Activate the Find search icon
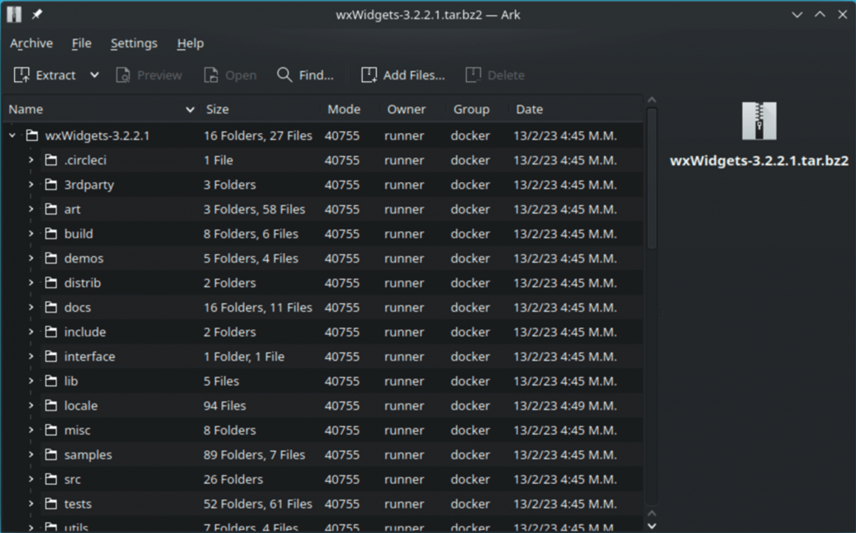Viewport: 856px width, 533px height. coord(284,75)
